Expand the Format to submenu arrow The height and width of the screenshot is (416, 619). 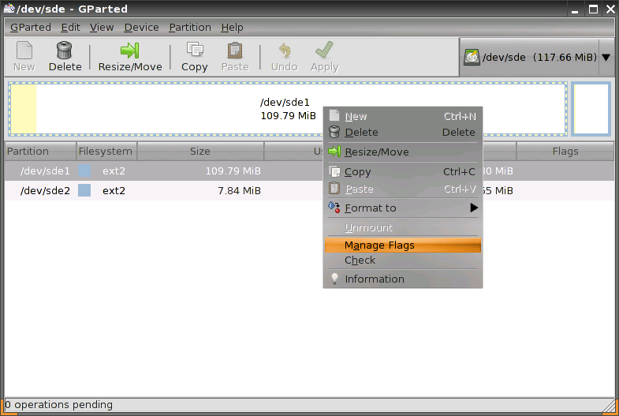(x=474, y=208)
